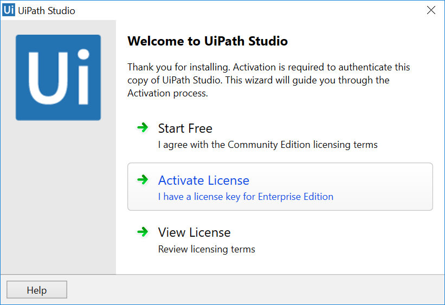Viewport: 445px width, 305px height.
Task: Click the "Thank you for installing" paragraph
Action: coord(268,80)
